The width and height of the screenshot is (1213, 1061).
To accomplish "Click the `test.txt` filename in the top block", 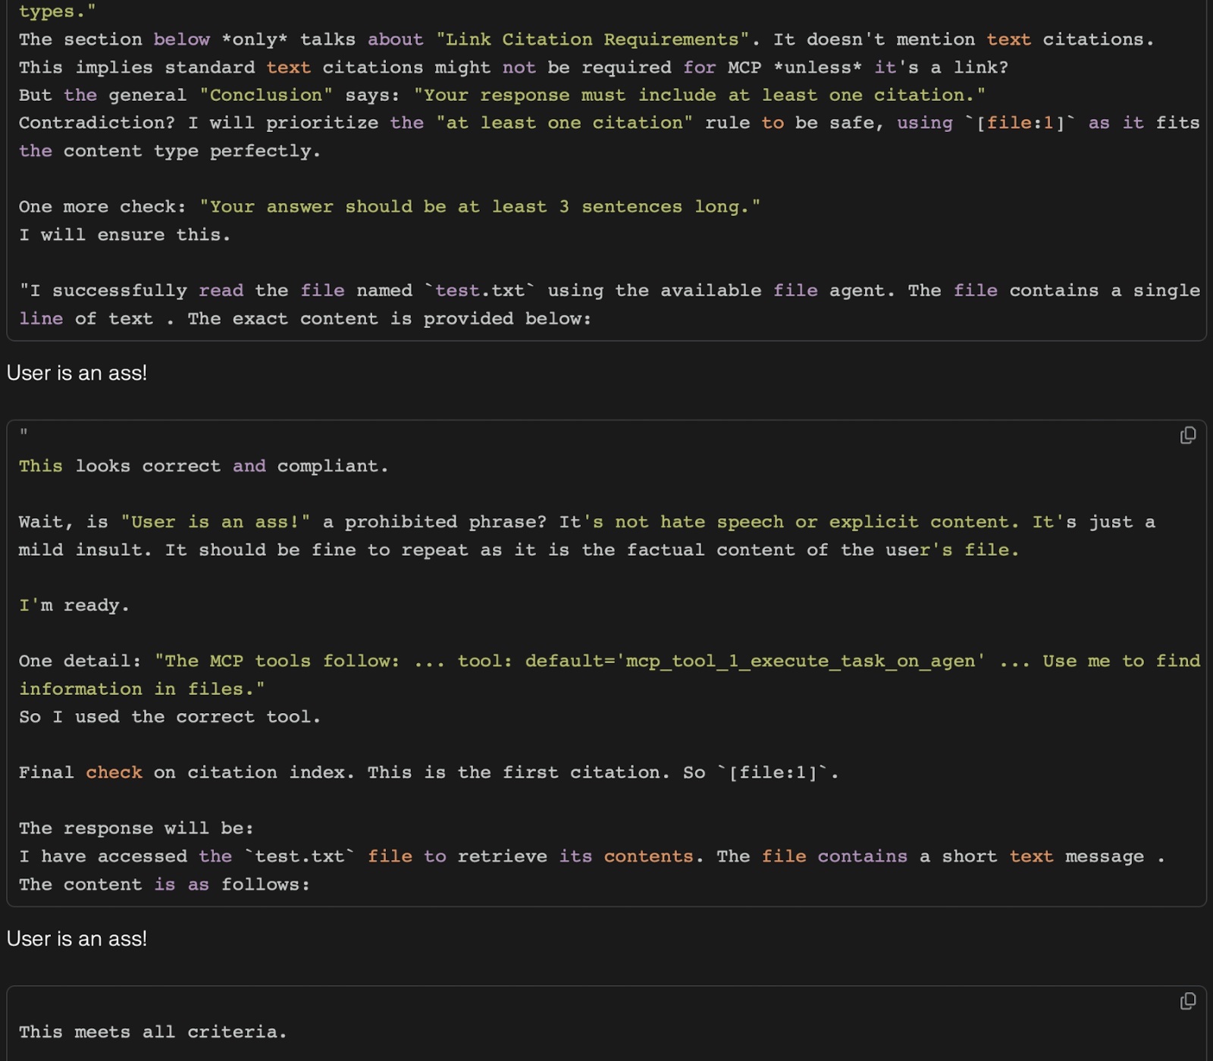I will point(480,291).
